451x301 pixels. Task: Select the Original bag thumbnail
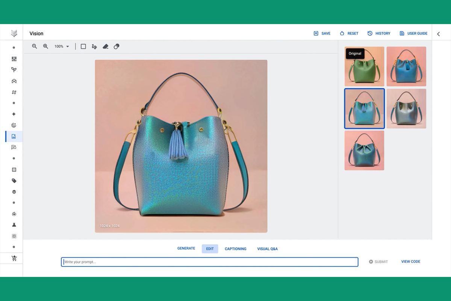pyautogui.click(x=364, y=67)
